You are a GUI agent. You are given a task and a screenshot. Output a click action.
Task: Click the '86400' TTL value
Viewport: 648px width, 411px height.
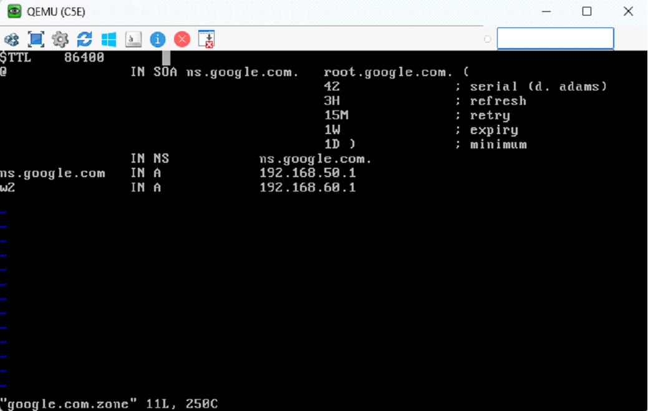[x=84, y=57]
